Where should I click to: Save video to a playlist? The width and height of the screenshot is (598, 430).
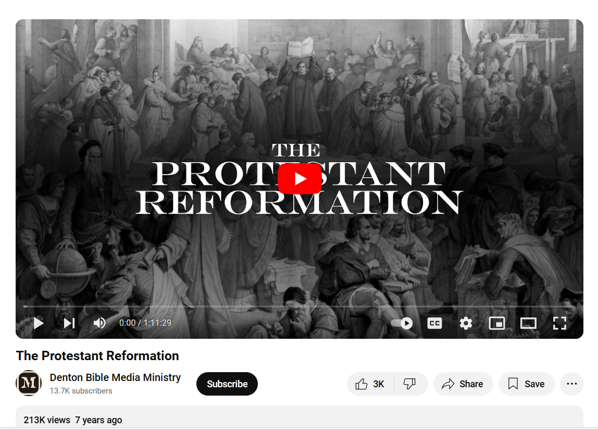pos(526,384)
